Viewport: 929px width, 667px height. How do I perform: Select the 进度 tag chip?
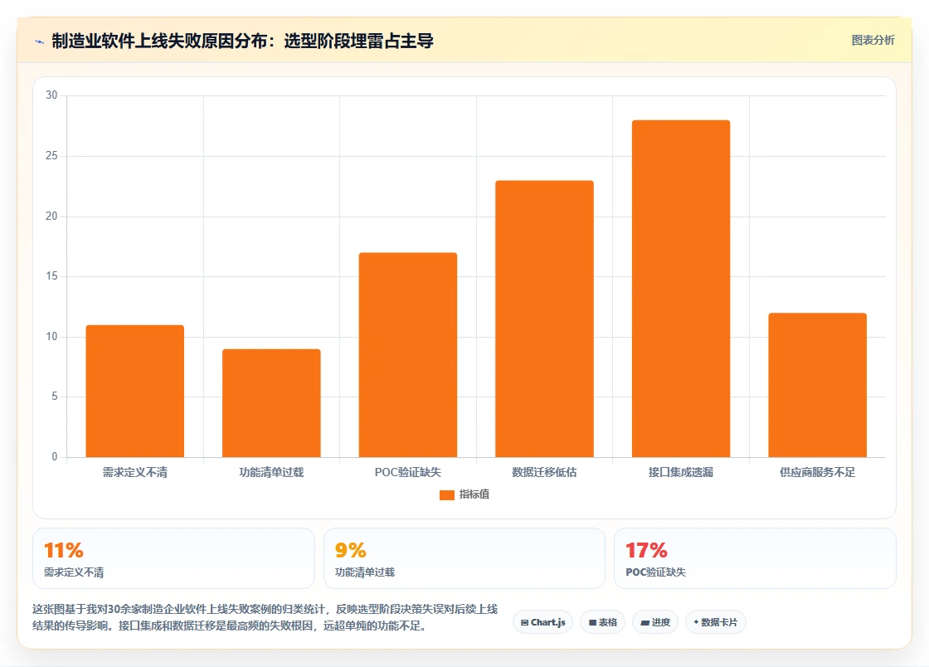[x=655, y=622]
